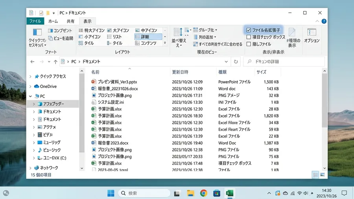Open 列の追加 dropdown
This screenshot has width=354, height=199.
click(x=205, y=37)
